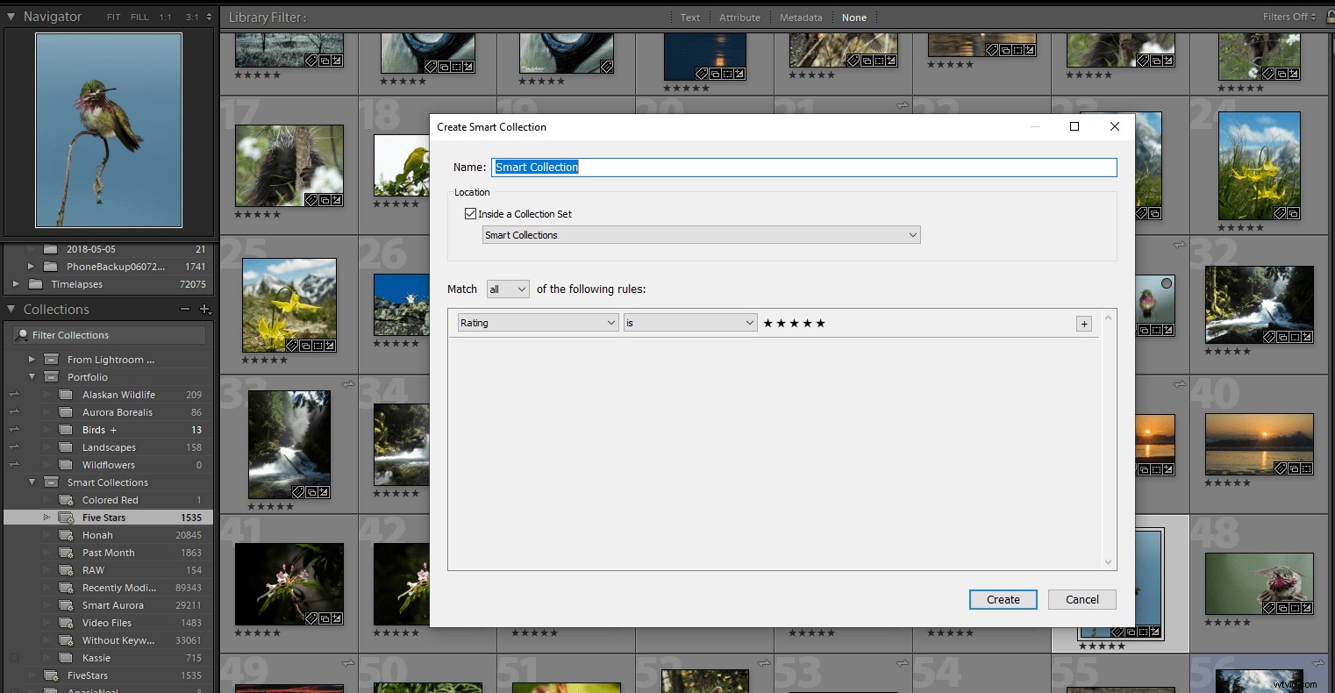Viewport: 1335px width, 693px height.
Task: Switch to the Metadata filter tab
Action: [800, 17]
